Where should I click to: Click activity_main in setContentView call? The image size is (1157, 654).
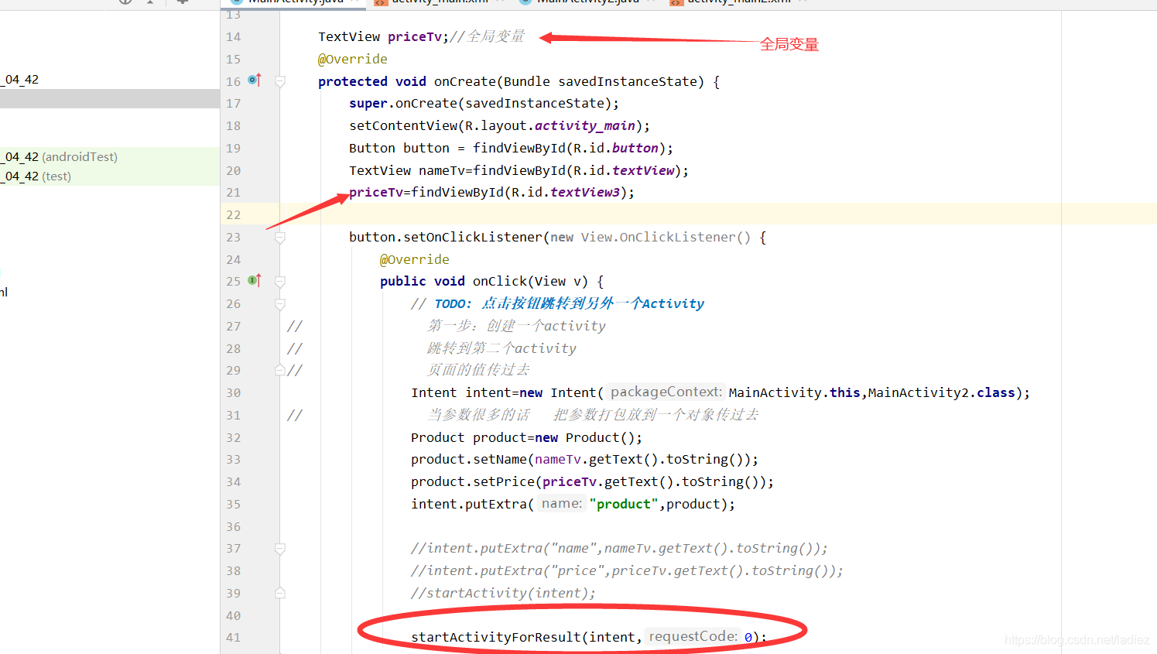tap(585, 125)
